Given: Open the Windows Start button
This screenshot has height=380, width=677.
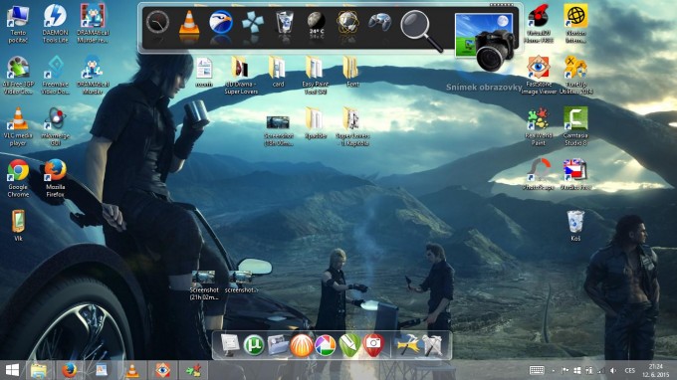Looking at the screenshot, I should pyautogui.click(x=12, y=370).
